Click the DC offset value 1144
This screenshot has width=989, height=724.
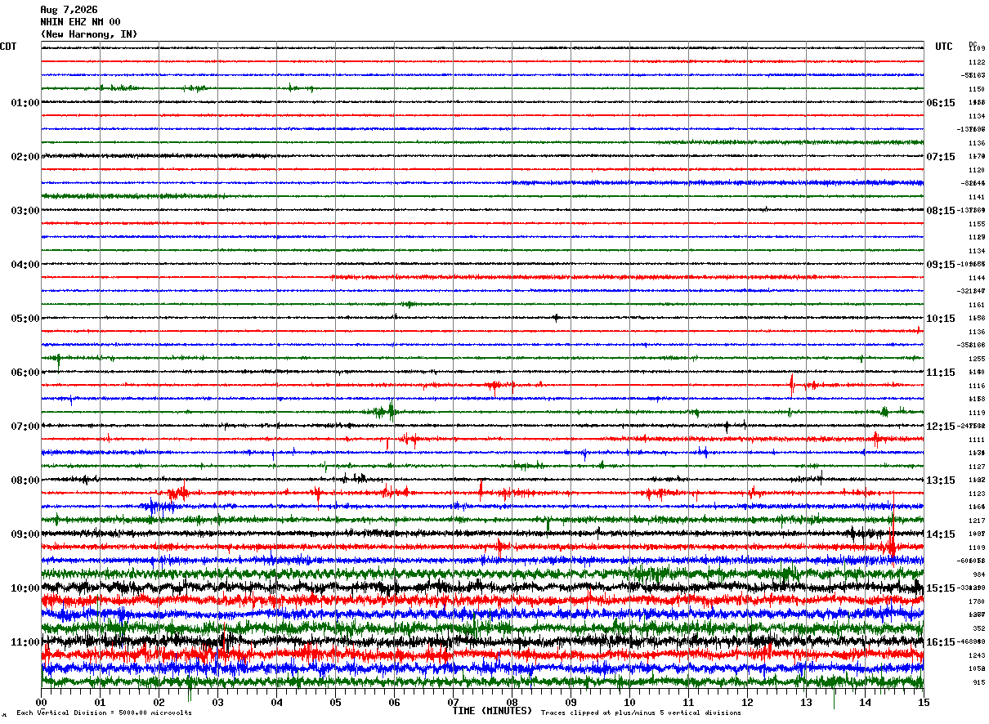(976, 278)
